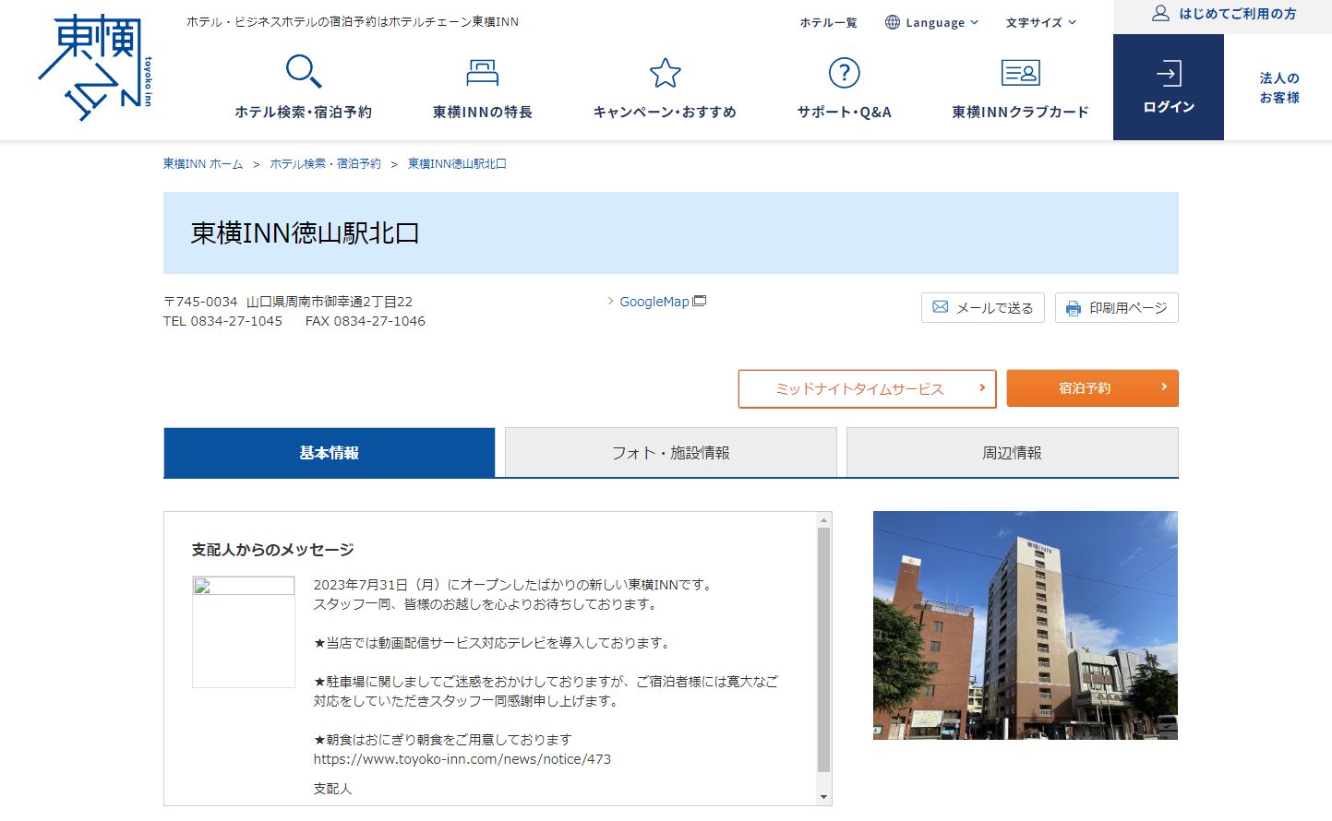Viewport: 1332px width, 821px height.
Task: Open サポート・Q&A menu
Action: (x=844, y=112)
